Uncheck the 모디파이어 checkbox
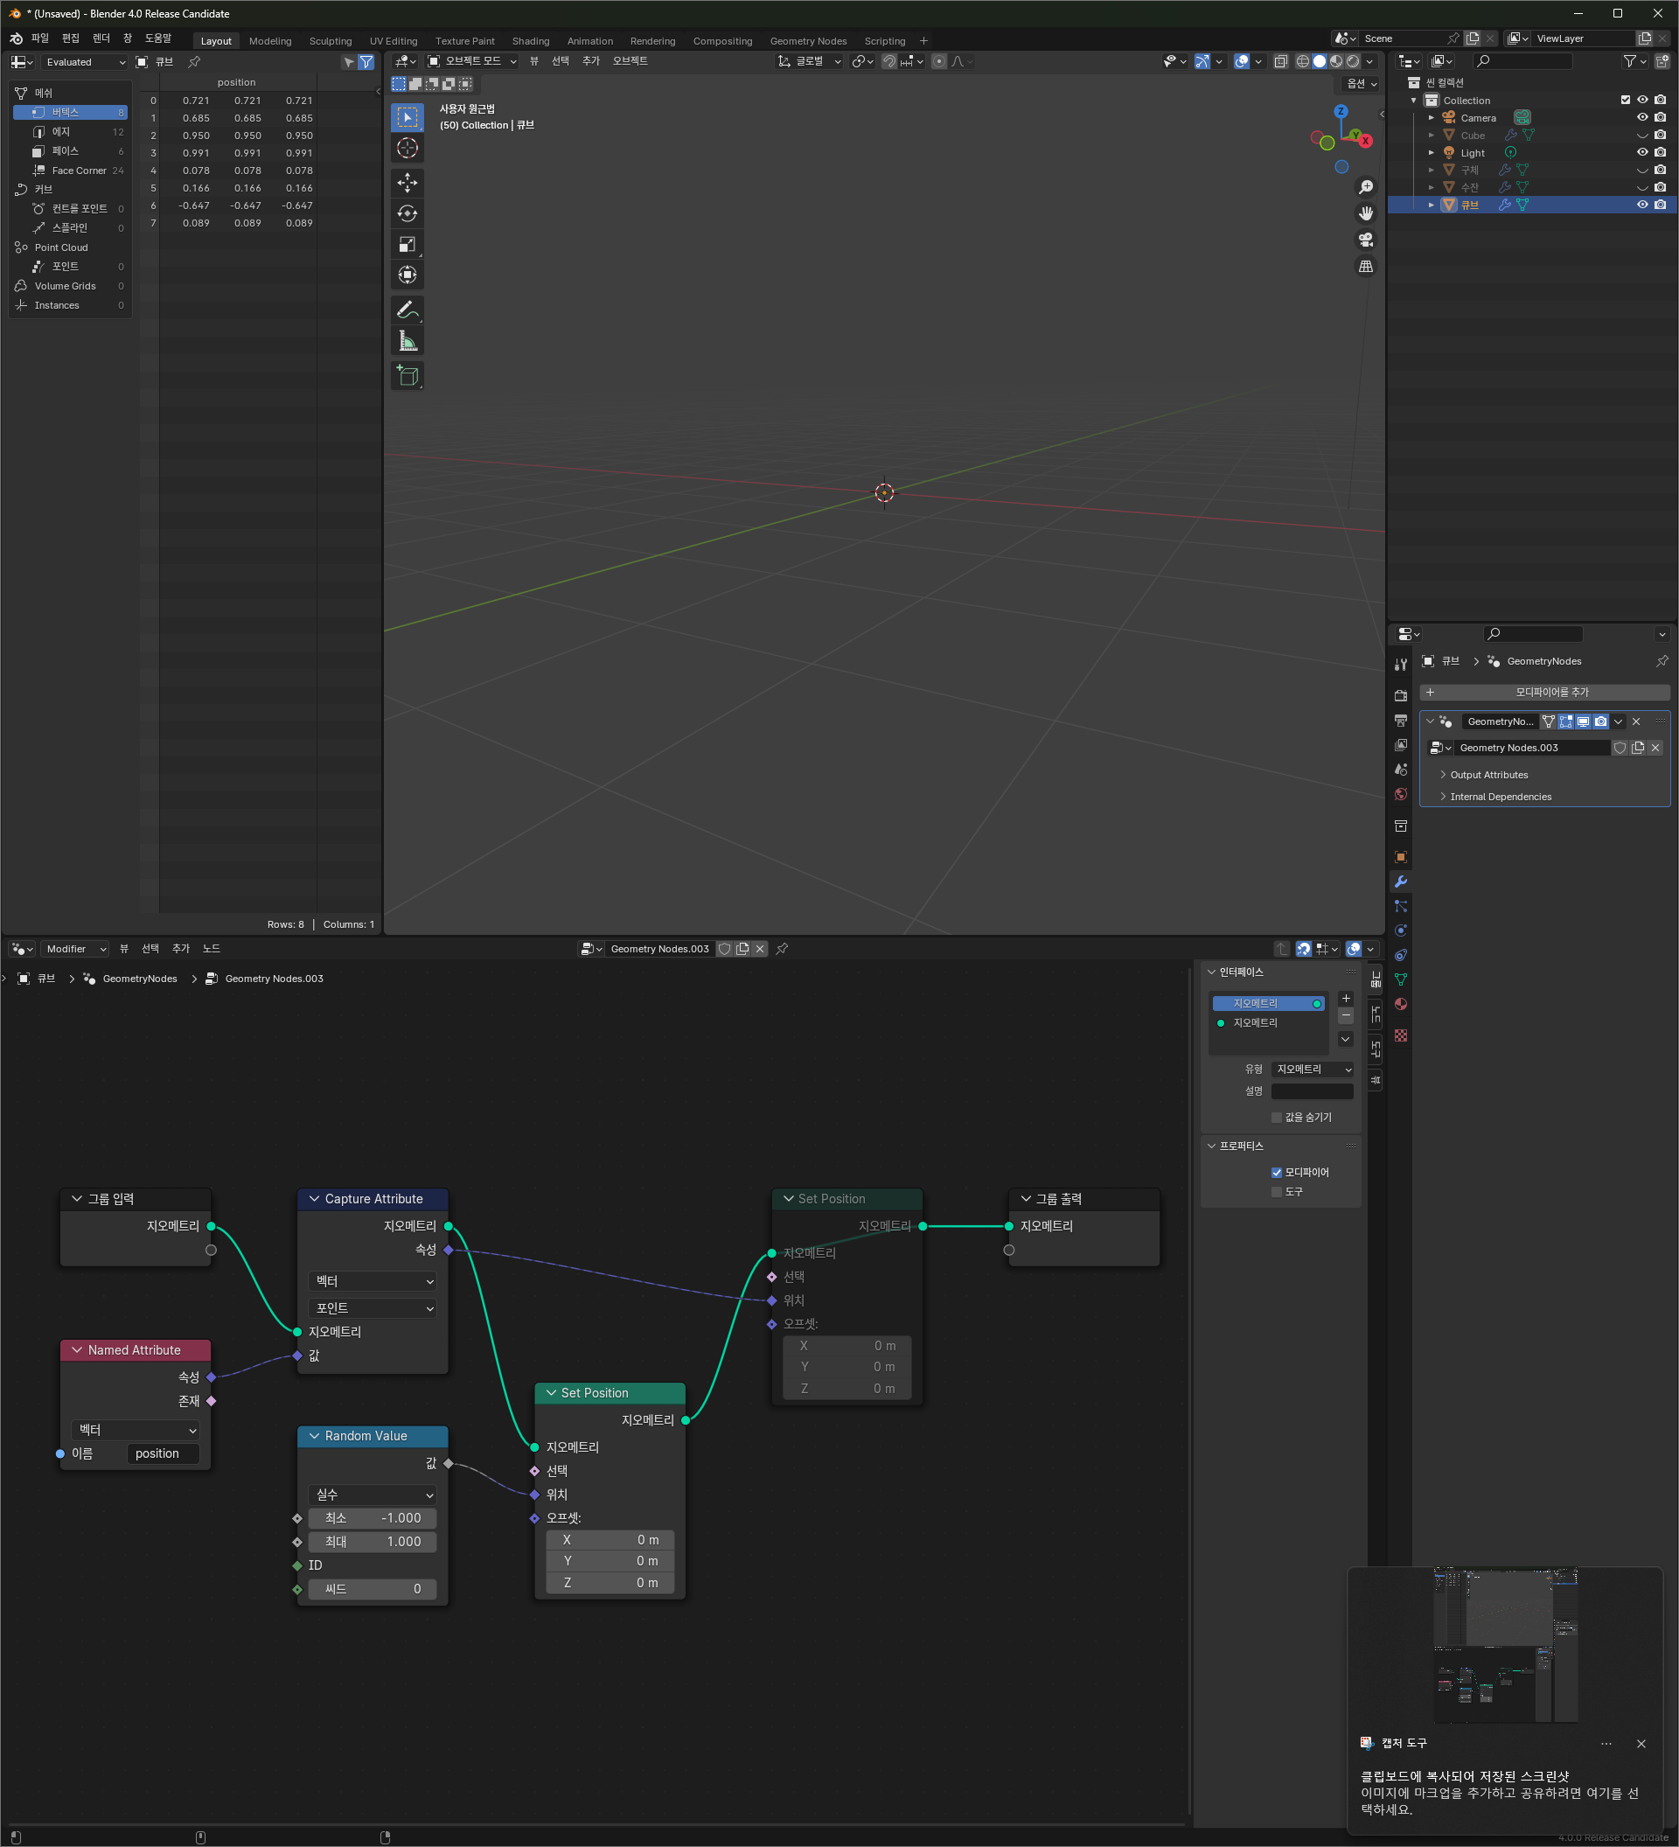Viewport: 1679px width, 1847px height. (x=1276, y=1172)
